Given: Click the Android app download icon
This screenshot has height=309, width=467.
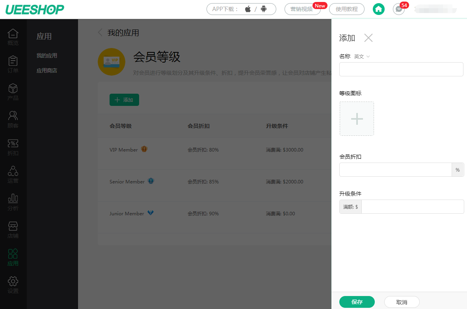Looking at the screenshot, I should point(264,9).
